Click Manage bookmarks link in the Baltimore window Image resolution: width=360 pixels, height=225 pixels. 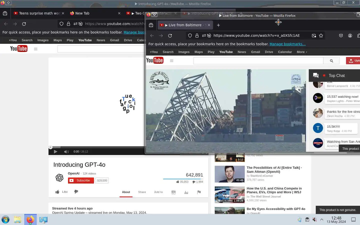tap(287, 44)
